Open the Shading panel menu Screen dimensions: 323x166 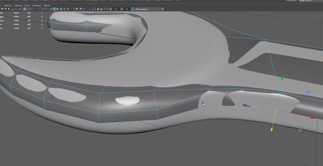tap(8, 5)
